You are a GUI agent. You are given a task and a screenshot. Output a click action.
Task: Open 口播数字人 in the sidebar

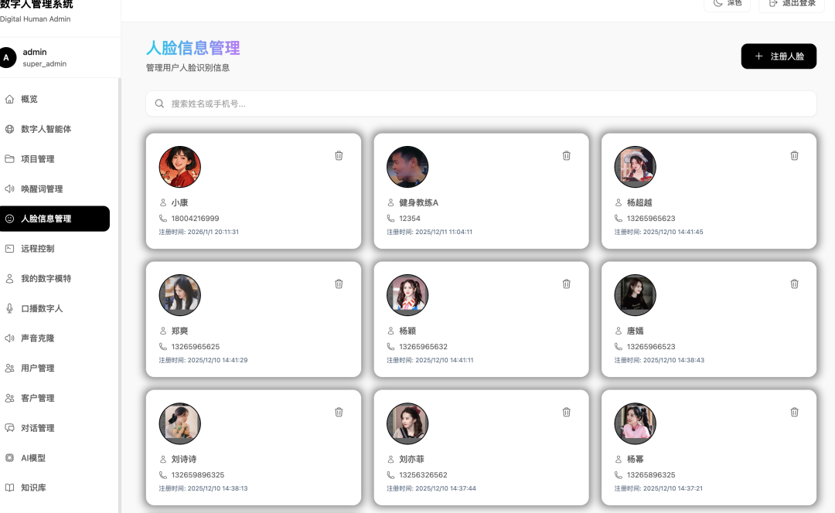[x=55, y=308]
